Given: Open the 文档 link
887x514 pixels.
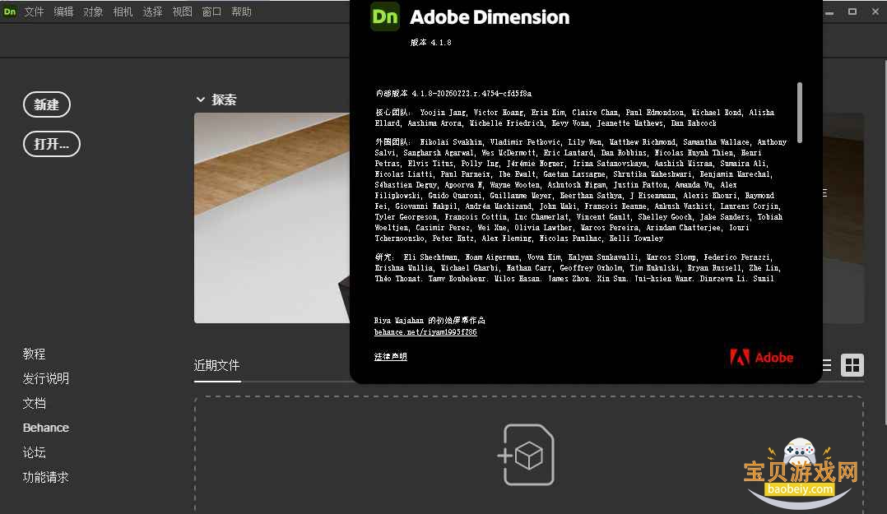Looking at the screenshot, I should [34, 403].
